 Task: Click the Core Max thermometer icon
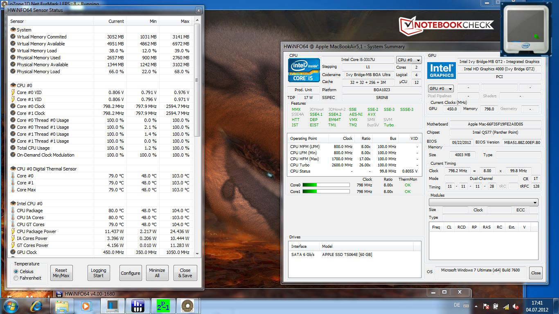tap(13, 190)
